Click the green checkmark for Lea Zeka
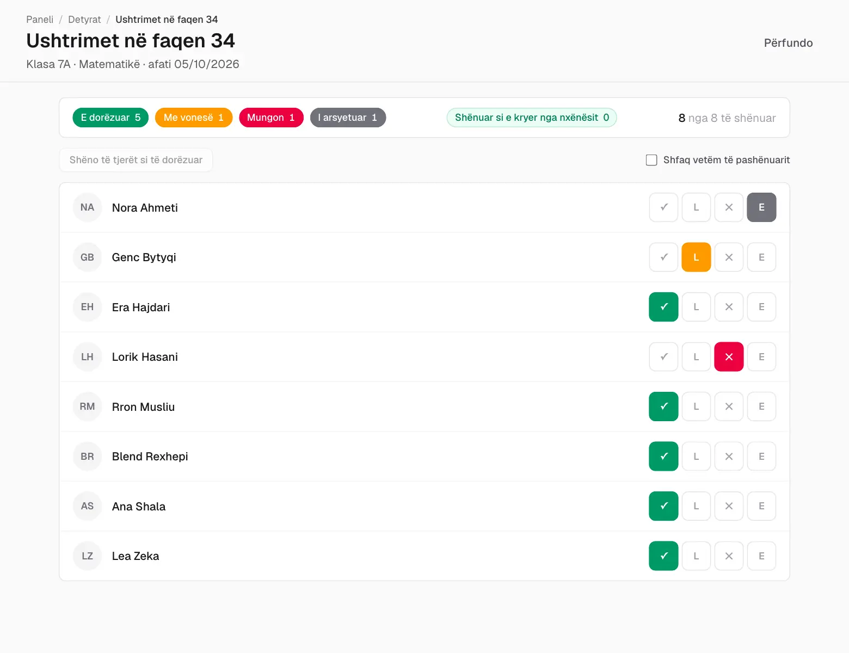Viewport: 849px width, 653px height. [663, 556]
